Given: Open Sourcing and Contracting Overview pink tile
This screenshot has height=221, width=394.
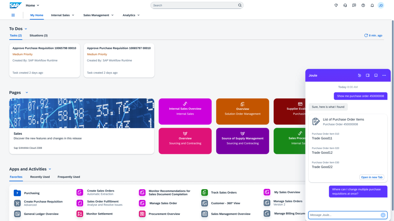Looking at the screenshot, I should coord(185,141).
